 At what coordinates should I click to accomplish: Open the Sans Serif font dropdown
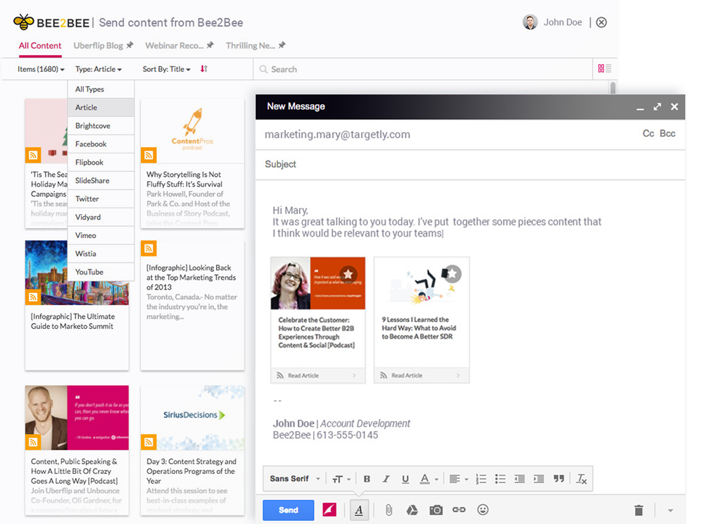(x=295, y=479)
